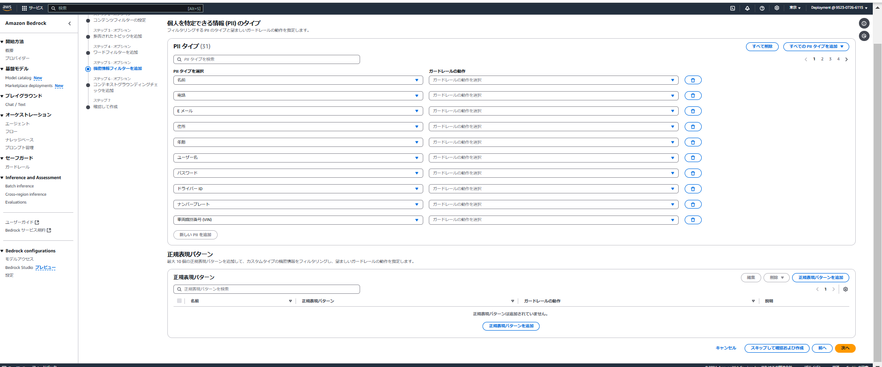
Task: Toggle the regex table select-all checkbox
Action: tap(179, 301)
